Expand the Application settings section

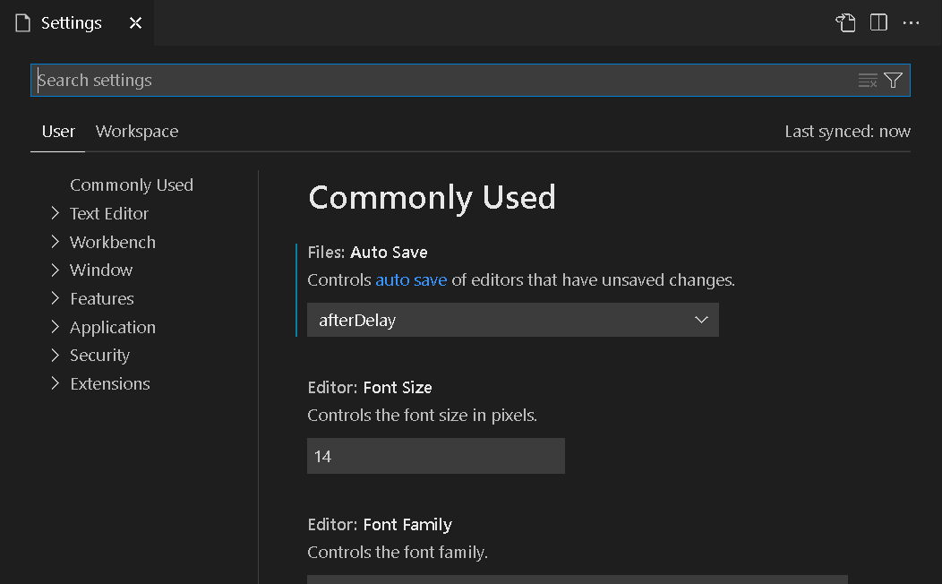(x=56, y=327)
